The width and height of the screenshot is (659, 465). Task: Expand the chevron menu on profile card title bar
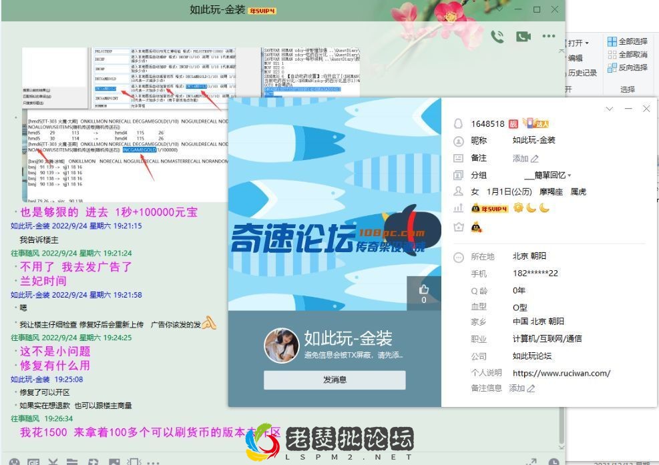(x=609, y=109)
